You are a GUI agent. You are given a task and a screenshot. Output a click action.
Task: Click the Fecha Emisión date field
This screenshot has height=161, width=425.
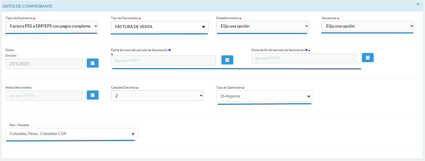click(x=44, y=64)
